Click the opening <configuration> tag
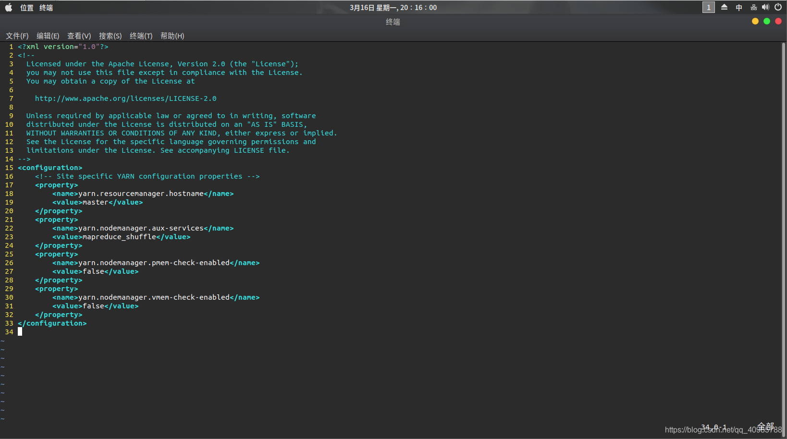Screen dimensions: 787x439 tap(50, 168)
